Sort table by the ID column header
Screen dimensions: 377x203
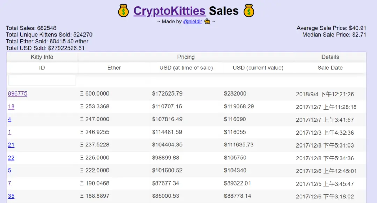pyautogui.click(x=42, y=68)
